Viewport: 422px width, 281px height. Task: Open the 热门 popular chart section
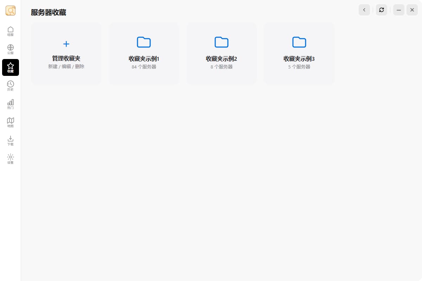[x=11, y=104]
